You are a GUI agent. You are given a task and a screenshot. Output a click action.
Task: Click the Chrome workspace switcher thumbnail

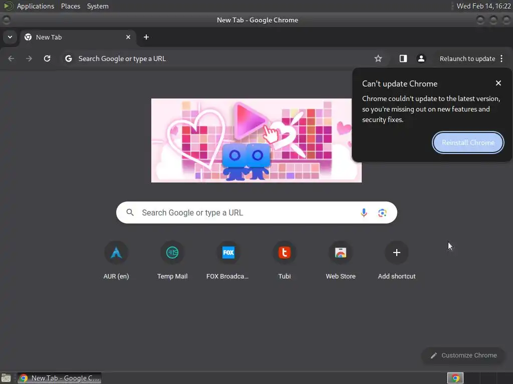[x=455, y=378]
